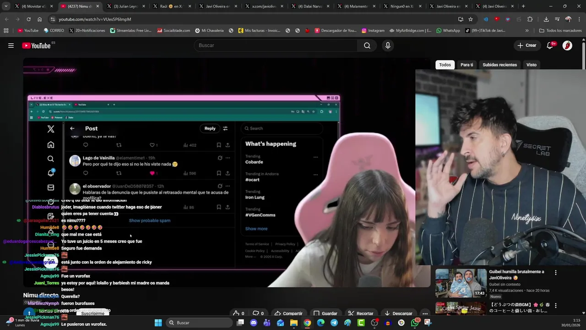Open the weather widget on taskbar
This screenshot has height=330, width=586.
[x=22, y=323]
